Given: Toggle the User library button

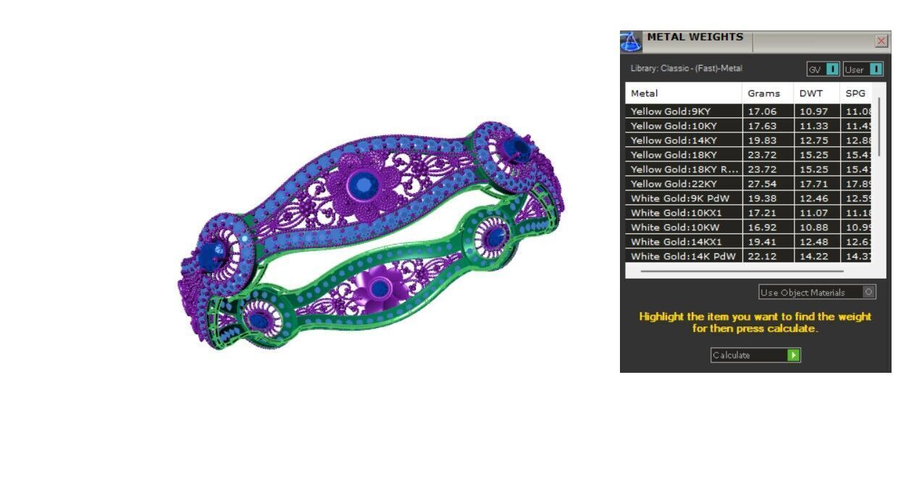Looking at the screenshot, I should point(863,69).
